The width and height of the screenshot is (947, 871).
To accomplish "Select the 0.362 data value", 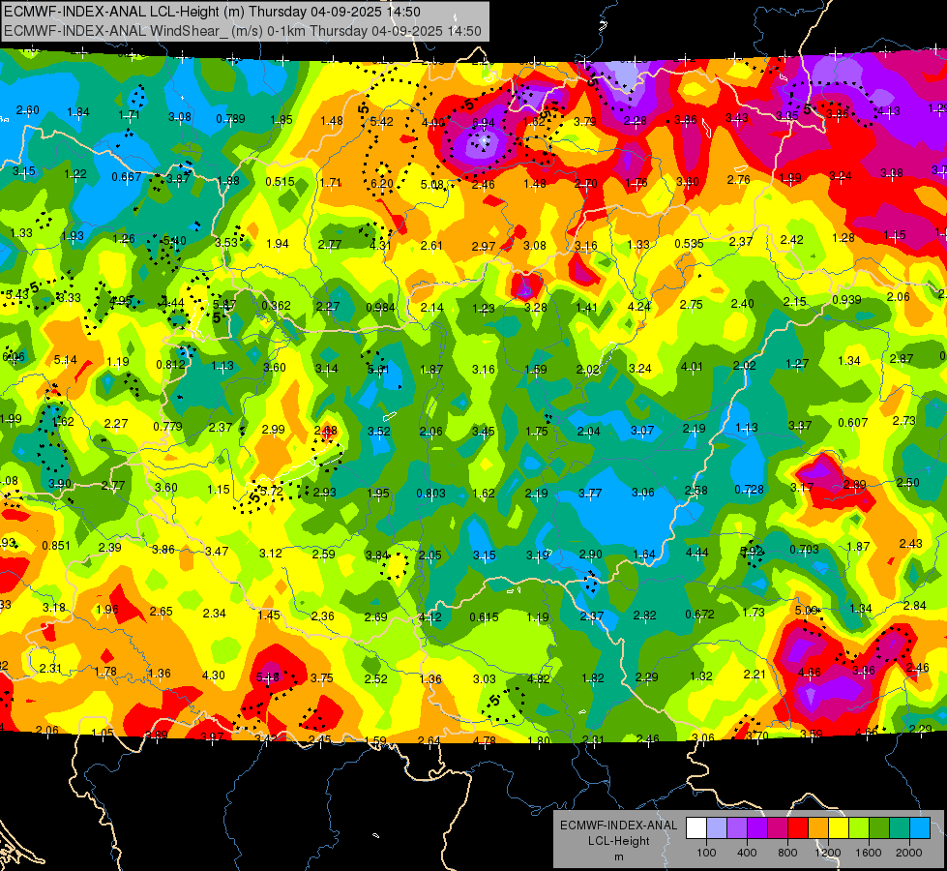I will 276,305.
